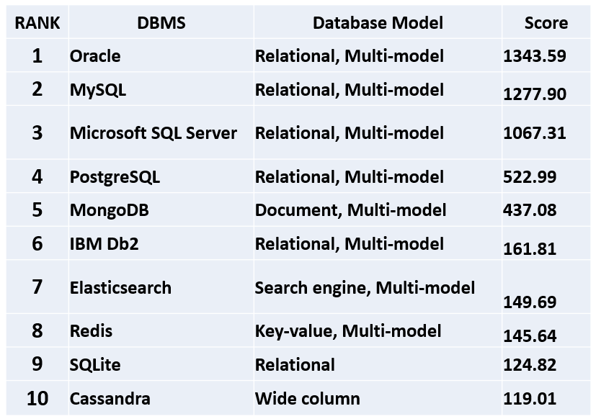Click the Redis cell
The height and width of the screenshot is (419, 596).
91,331
